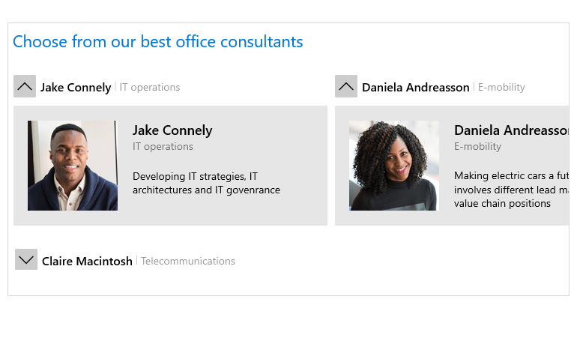
Task: Select the Claire Macintosh accordion header name
Action: 87,261
